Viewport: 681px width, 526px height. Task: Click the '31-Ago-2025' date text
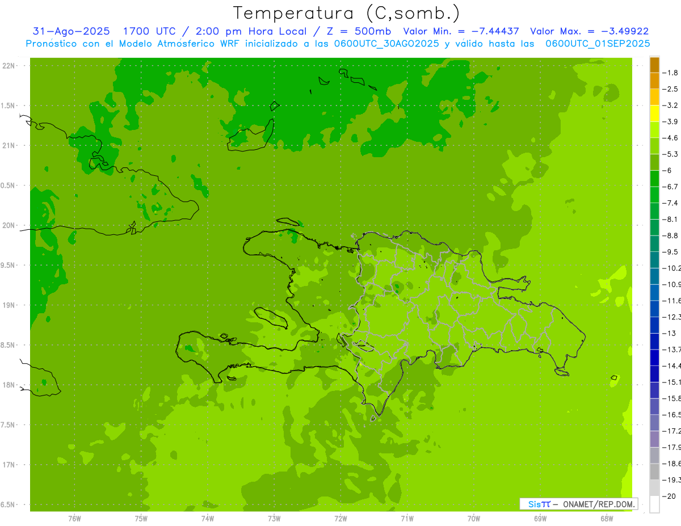pyautogui.click(x=71, y=32)
